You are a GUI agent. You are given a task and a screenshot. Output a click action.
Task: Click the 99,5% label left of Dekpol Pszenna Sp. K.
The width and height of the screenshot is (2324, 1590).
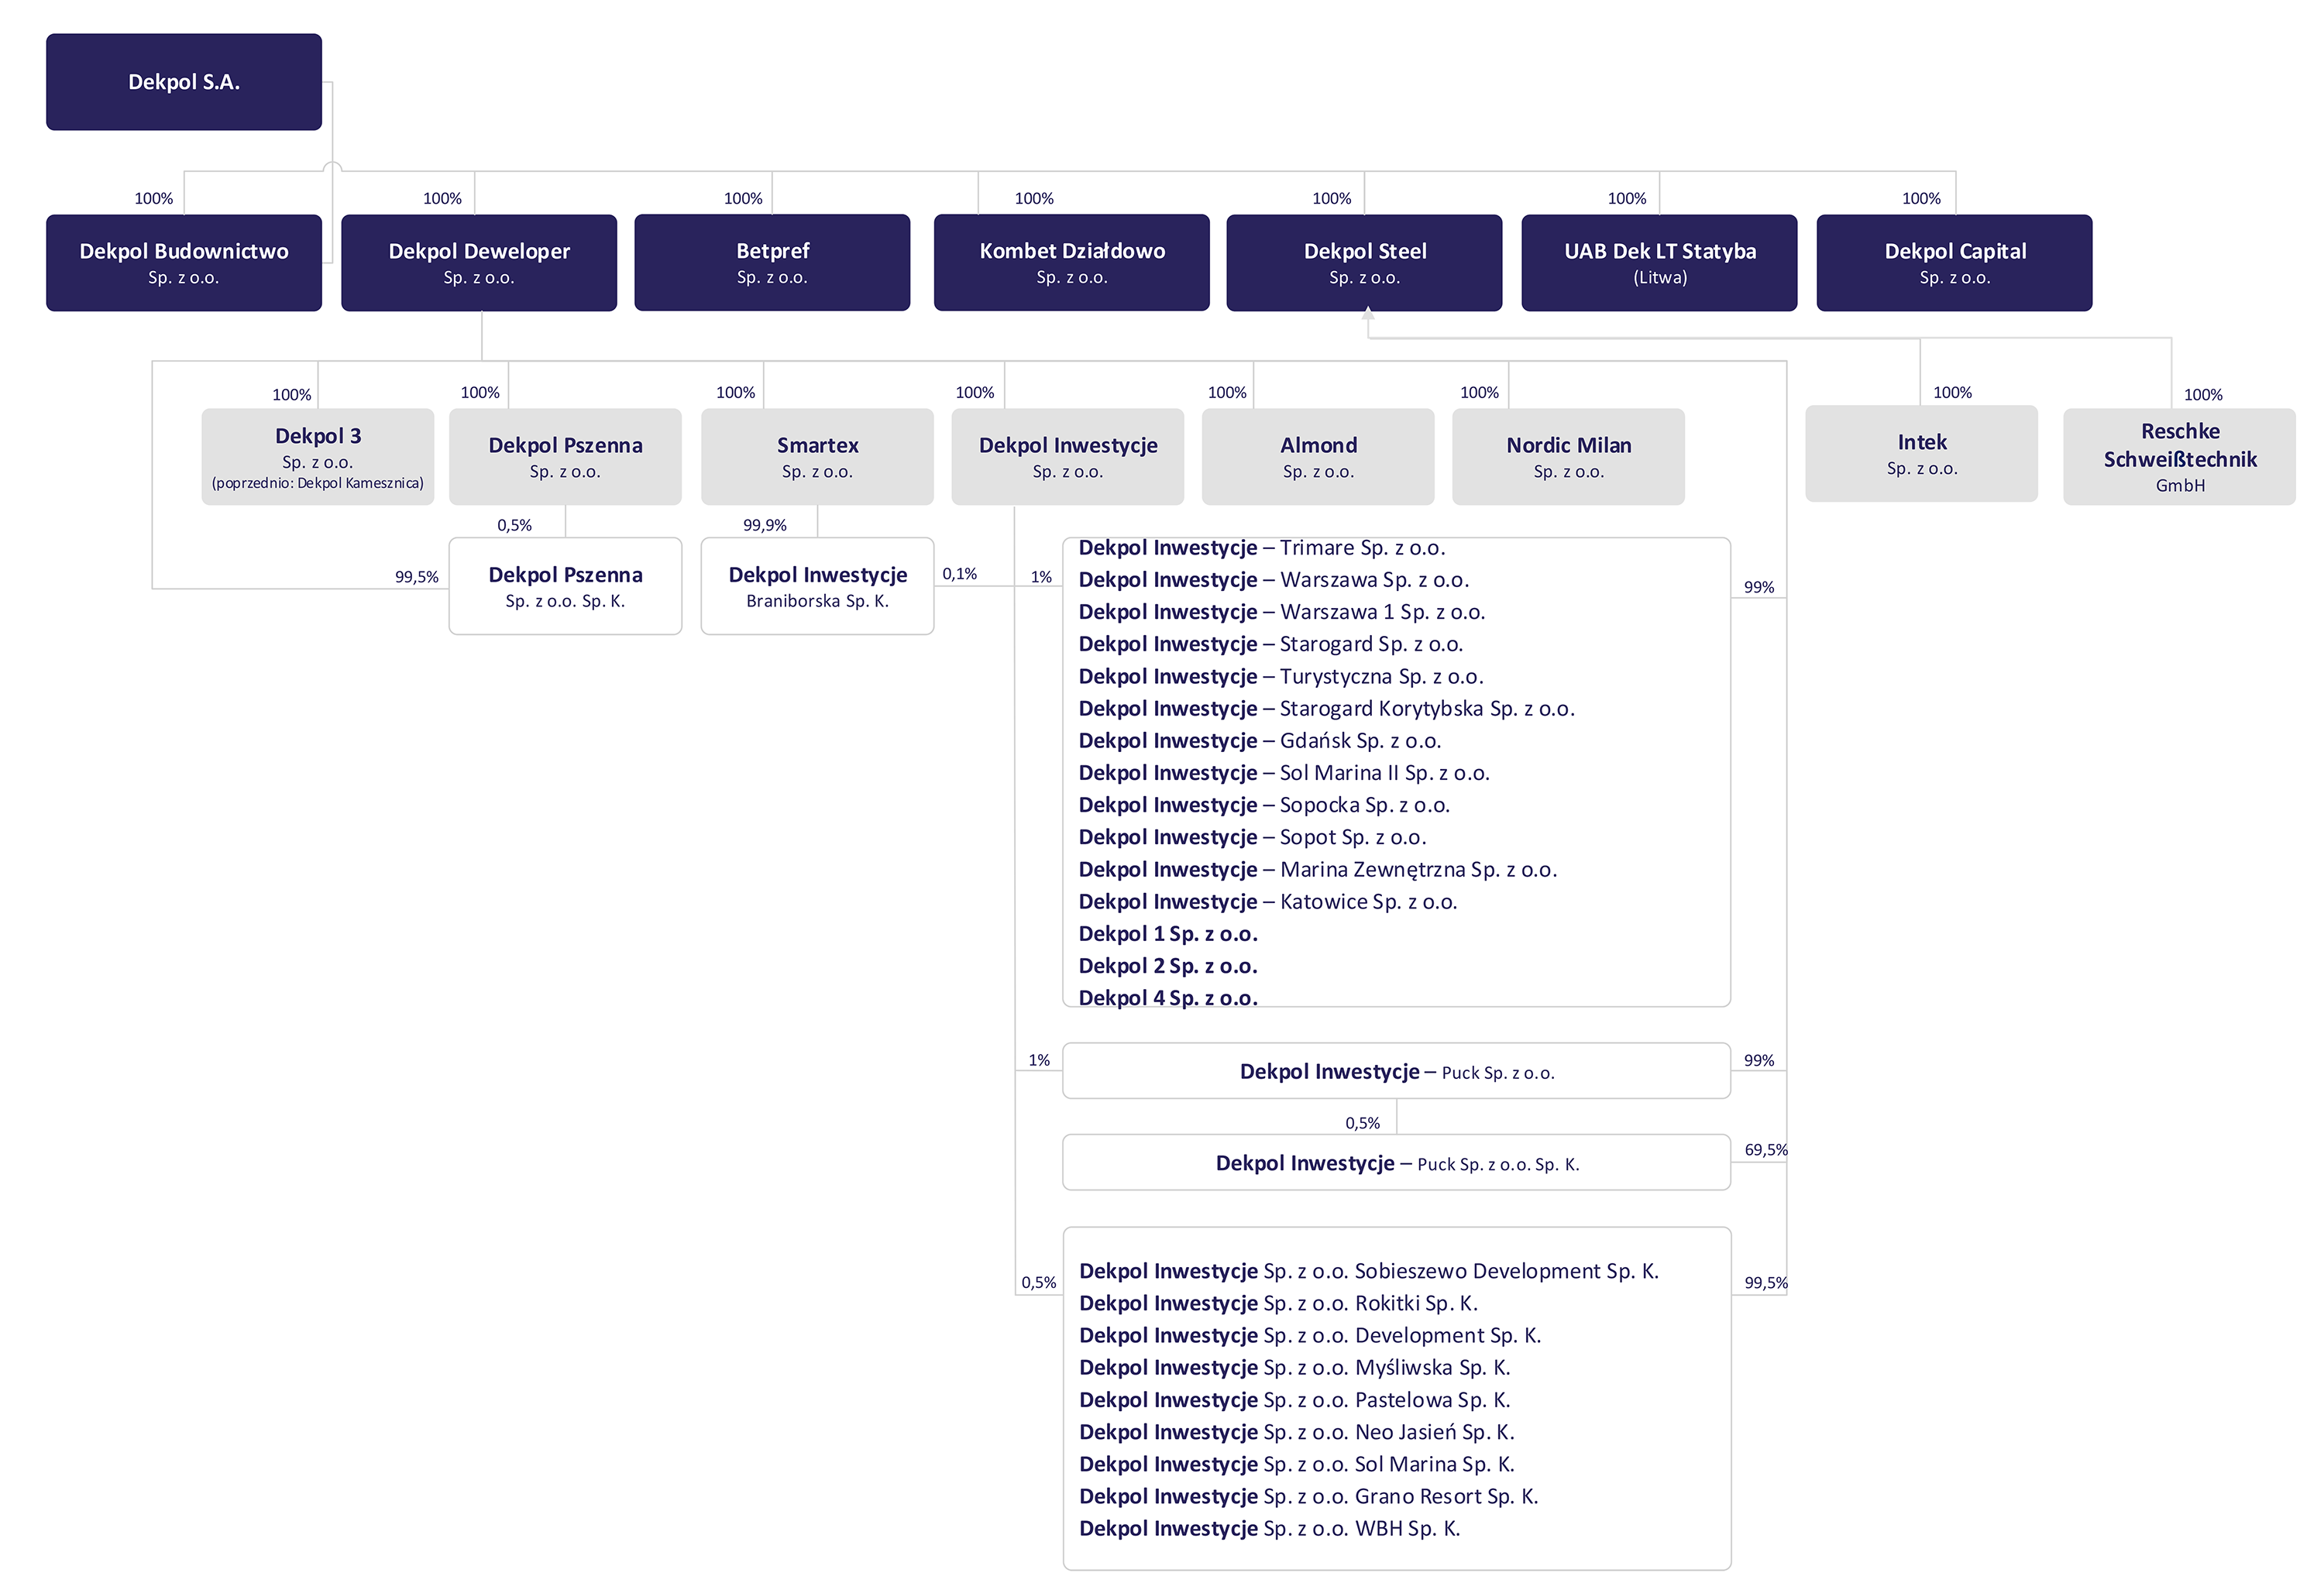click(417, 577)
